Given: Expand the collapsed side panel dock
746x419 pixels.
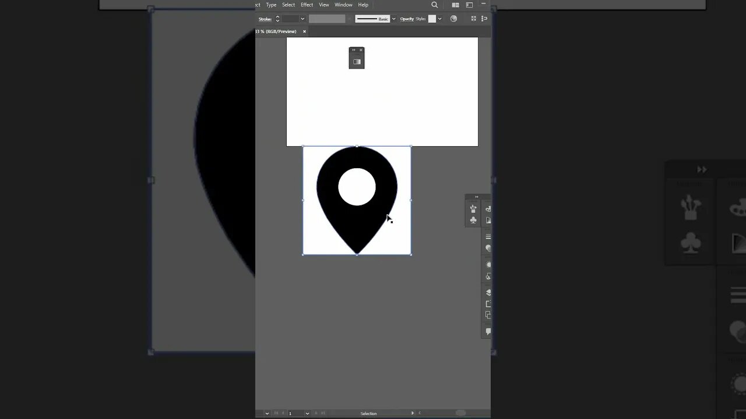Looking at the screenshot, I should [476, 197].
